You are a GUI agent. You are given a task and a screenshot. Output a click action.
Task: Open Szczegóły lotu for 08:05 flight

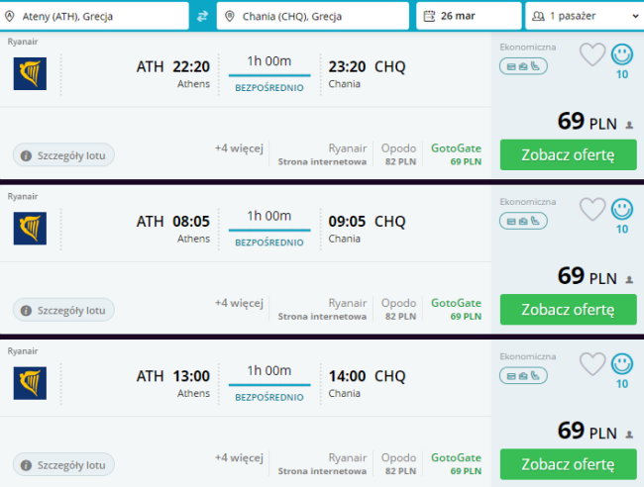(x=63, y=310)
